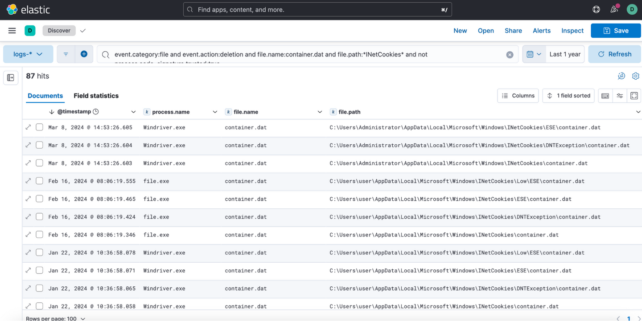
Task: Open the help menu icon
Action: coord(596,9)
